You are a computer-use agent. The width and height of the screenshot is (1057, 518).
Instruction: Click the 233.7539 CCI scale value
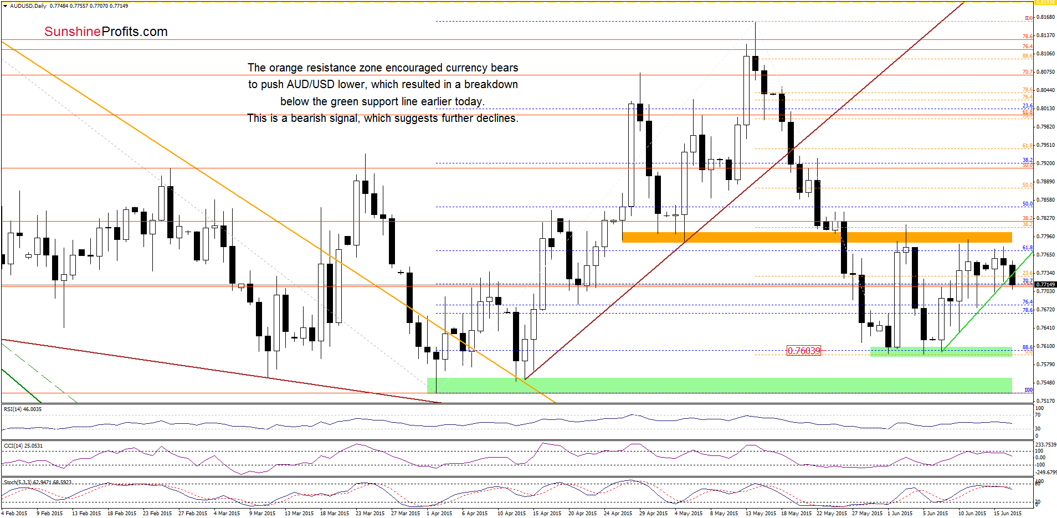pos(1045,445)
